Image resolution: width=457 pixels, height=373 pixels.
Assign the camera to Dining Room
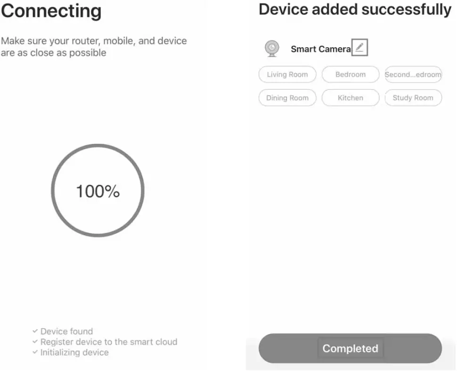[x=287, y=98]
